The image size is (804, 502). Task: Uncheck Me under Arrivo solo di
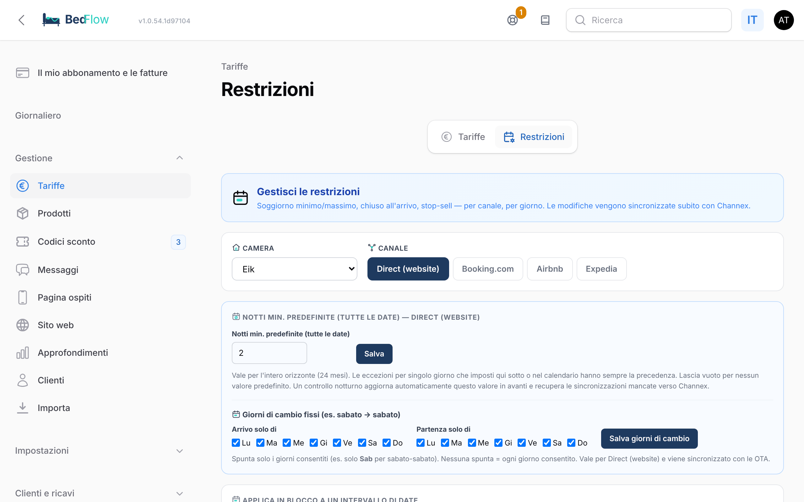coord(287,443)
